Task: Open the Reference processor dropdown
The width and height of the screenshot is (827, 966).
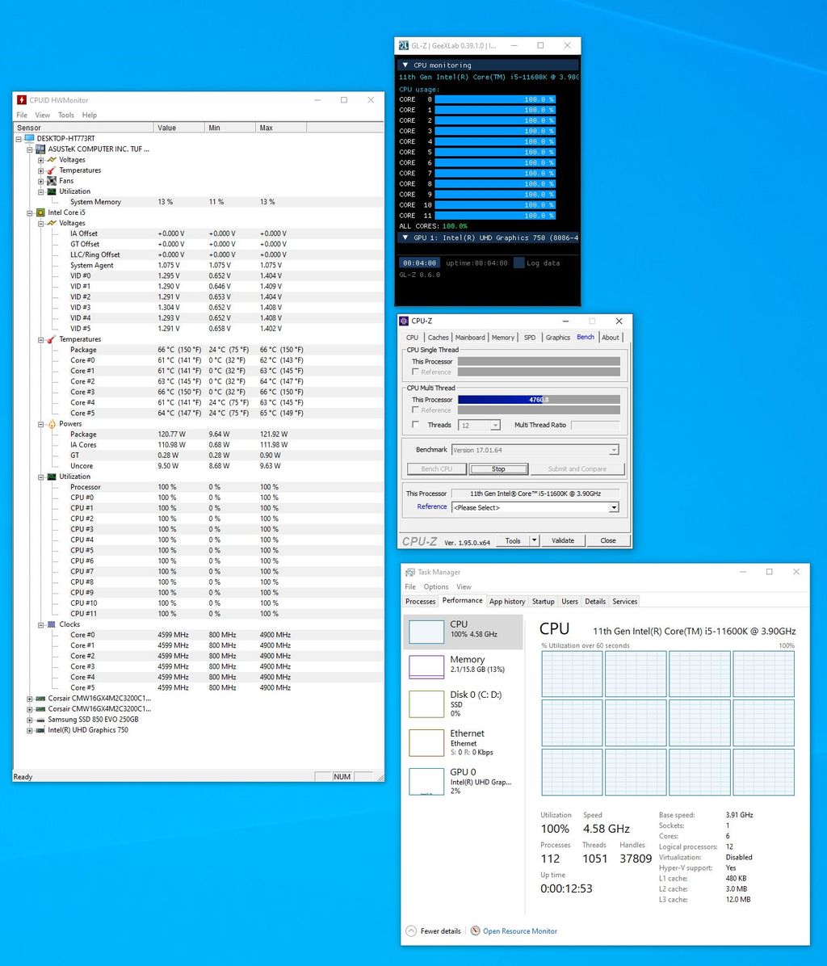Action: pyautogui.click(x=614, y=508)
